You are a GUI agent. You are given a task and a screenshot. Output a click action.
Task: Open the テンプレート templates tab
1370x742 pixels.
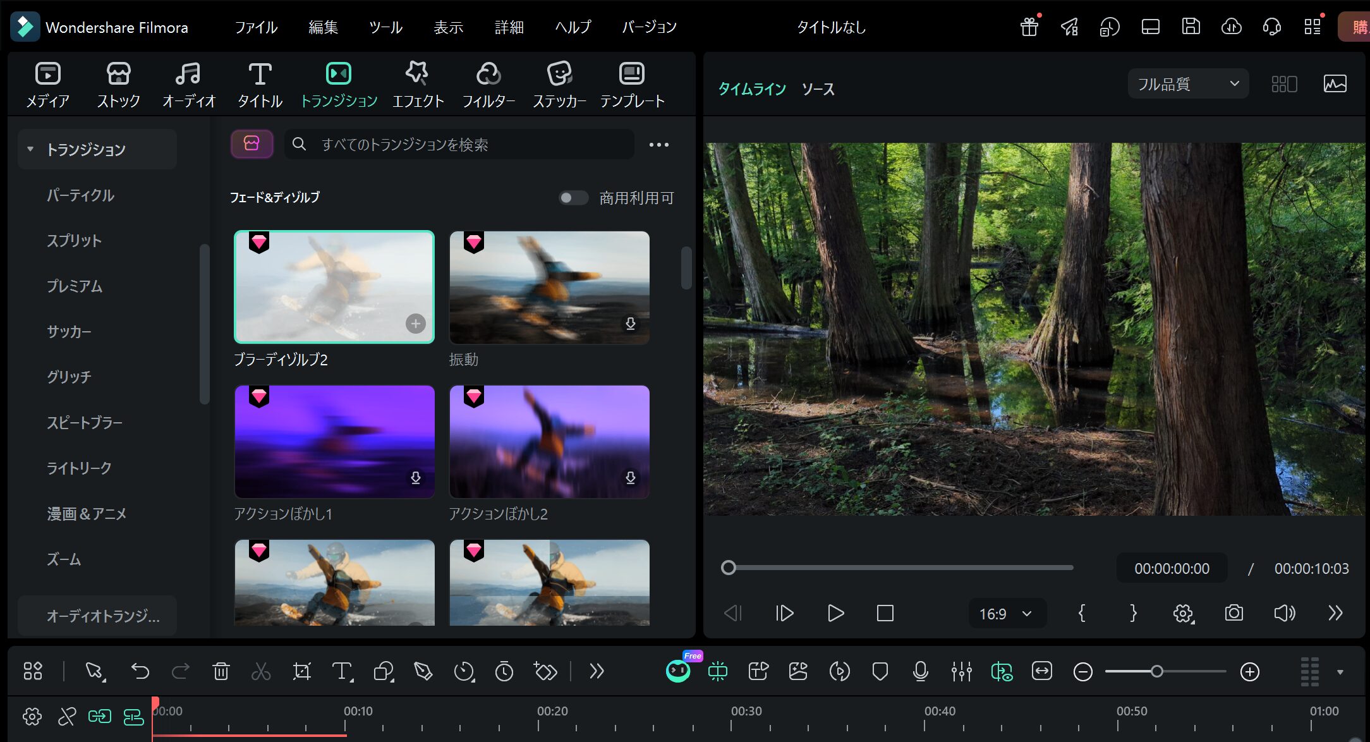tap(632, 85)
